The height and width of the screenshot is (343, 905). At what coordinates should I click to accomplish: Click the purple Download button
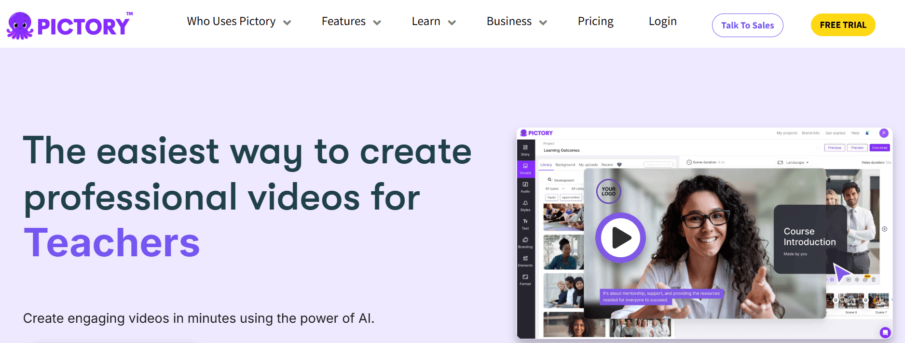pyautogui.click(x=879, y=148)
